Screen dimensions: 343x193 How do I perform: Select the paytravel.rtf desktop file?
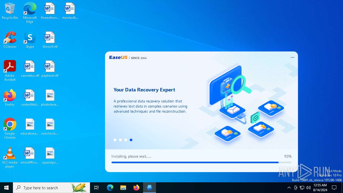(x=50, y=69)
